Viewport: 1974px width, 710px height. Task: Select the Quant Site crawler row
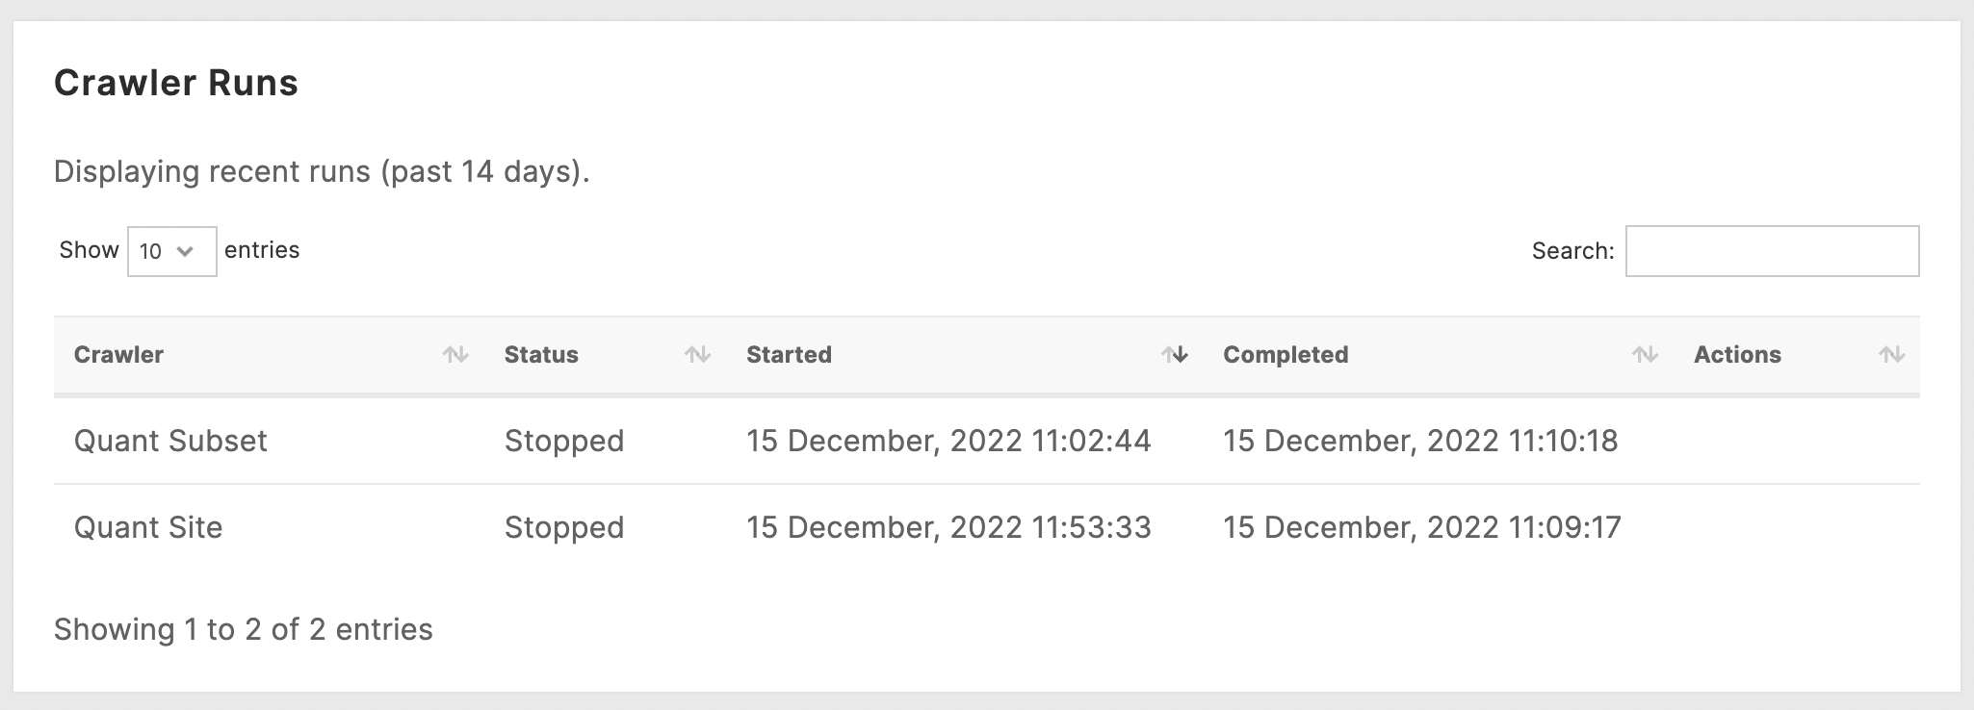(x=987, y=527)
